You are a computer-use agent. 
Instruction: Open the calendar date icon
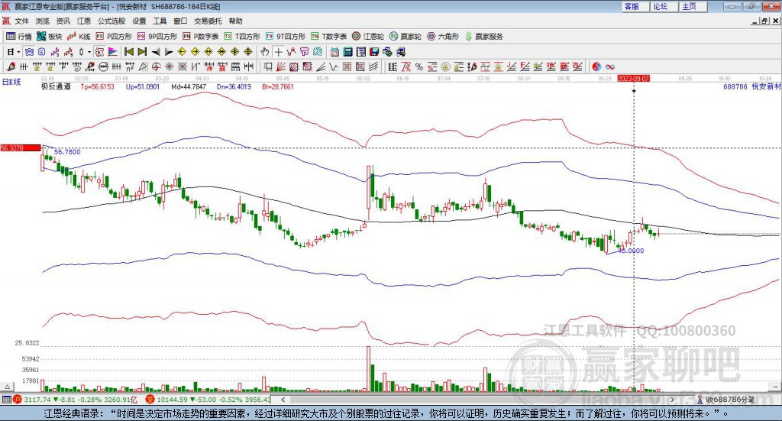pyautogui.click(x=334, y=52)
